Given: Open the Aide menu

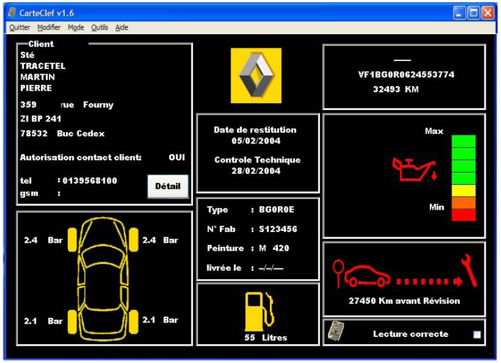Looking at the screenshot, I should pyautogui.click(x=122, y=27).
